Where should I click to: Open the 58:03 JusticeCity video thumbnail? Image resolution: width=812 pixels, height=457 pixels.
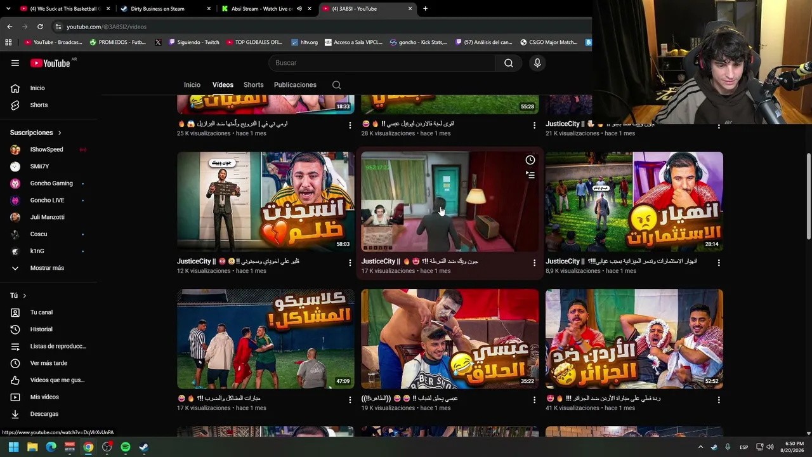pyautogui.click(x=266, y=201)
